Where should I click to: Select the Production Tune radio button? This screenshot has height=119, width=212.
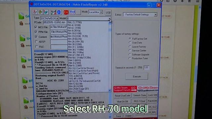click(x=130, y=59)
